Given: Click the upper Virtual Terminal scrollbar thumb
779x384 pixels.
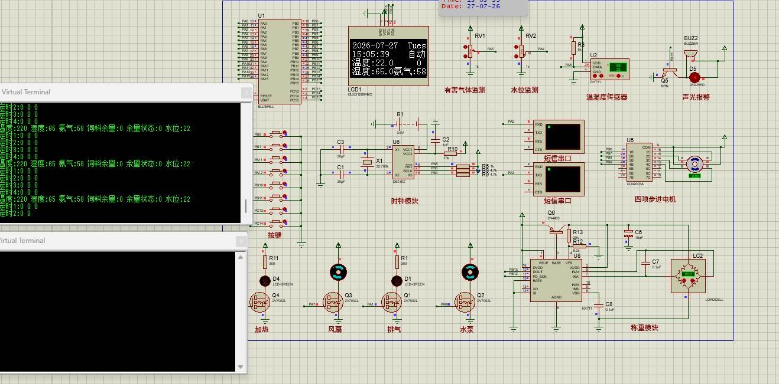Looking at the screenshot, I should coord(246,206).
